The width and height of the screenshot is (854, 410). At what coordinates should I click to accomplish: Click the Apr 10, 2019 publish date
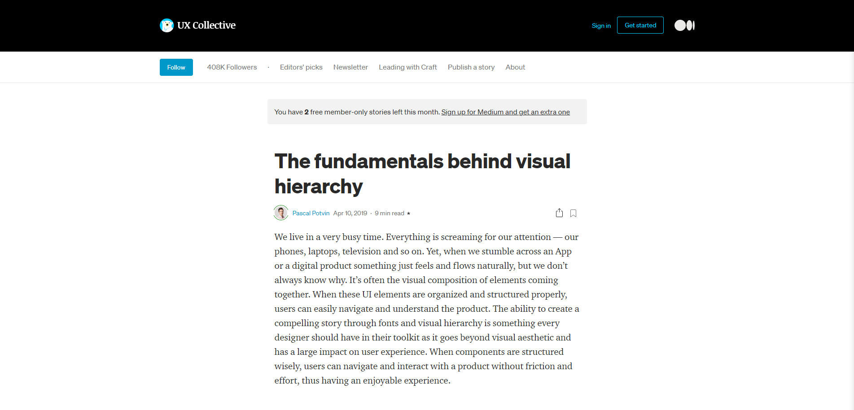click(350, 214)
